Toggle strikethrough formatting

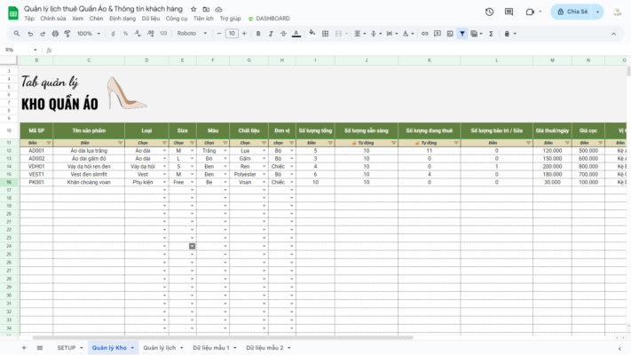pos(283,34)
